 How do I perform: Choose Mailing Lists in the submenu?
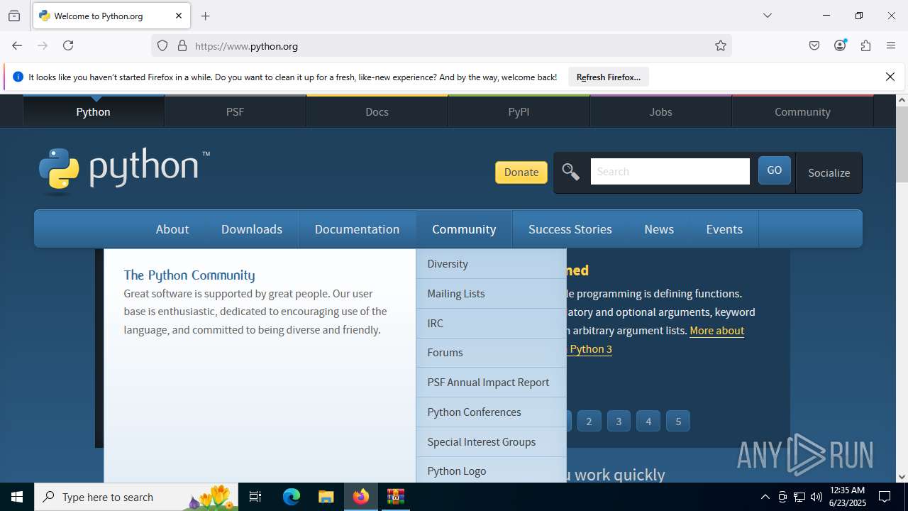pos(491,293)
